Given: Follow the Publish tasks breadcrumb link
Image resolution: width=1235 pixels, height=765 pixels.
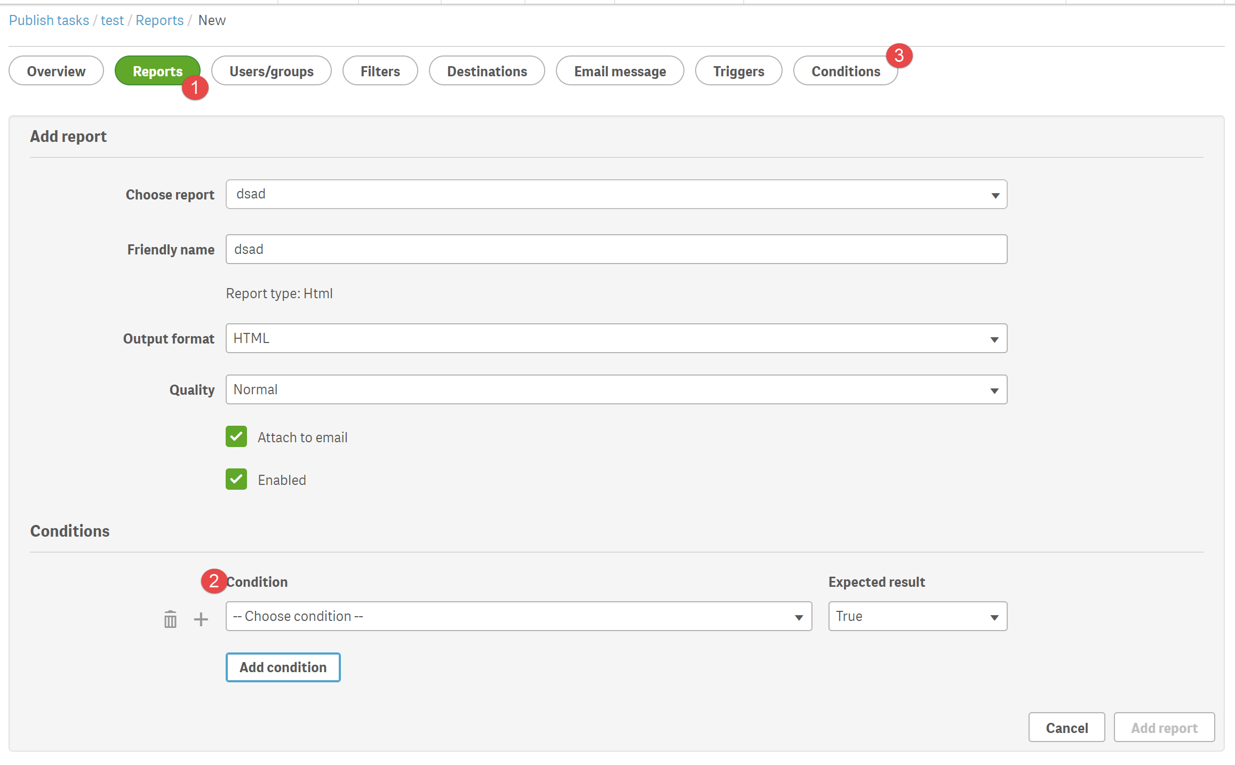Looking at the screenshot, I should [49, 20].
